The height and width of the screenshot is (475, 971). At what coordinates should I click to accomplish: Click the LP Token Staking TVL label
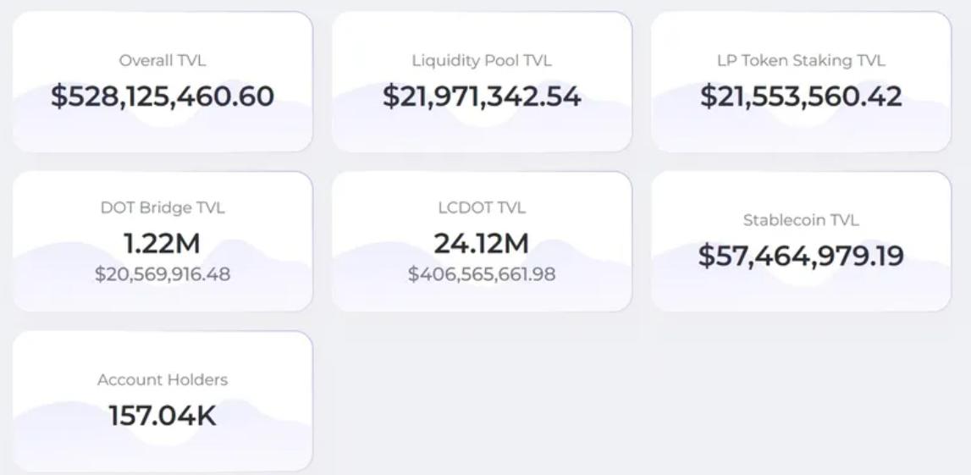click(801, 61)
